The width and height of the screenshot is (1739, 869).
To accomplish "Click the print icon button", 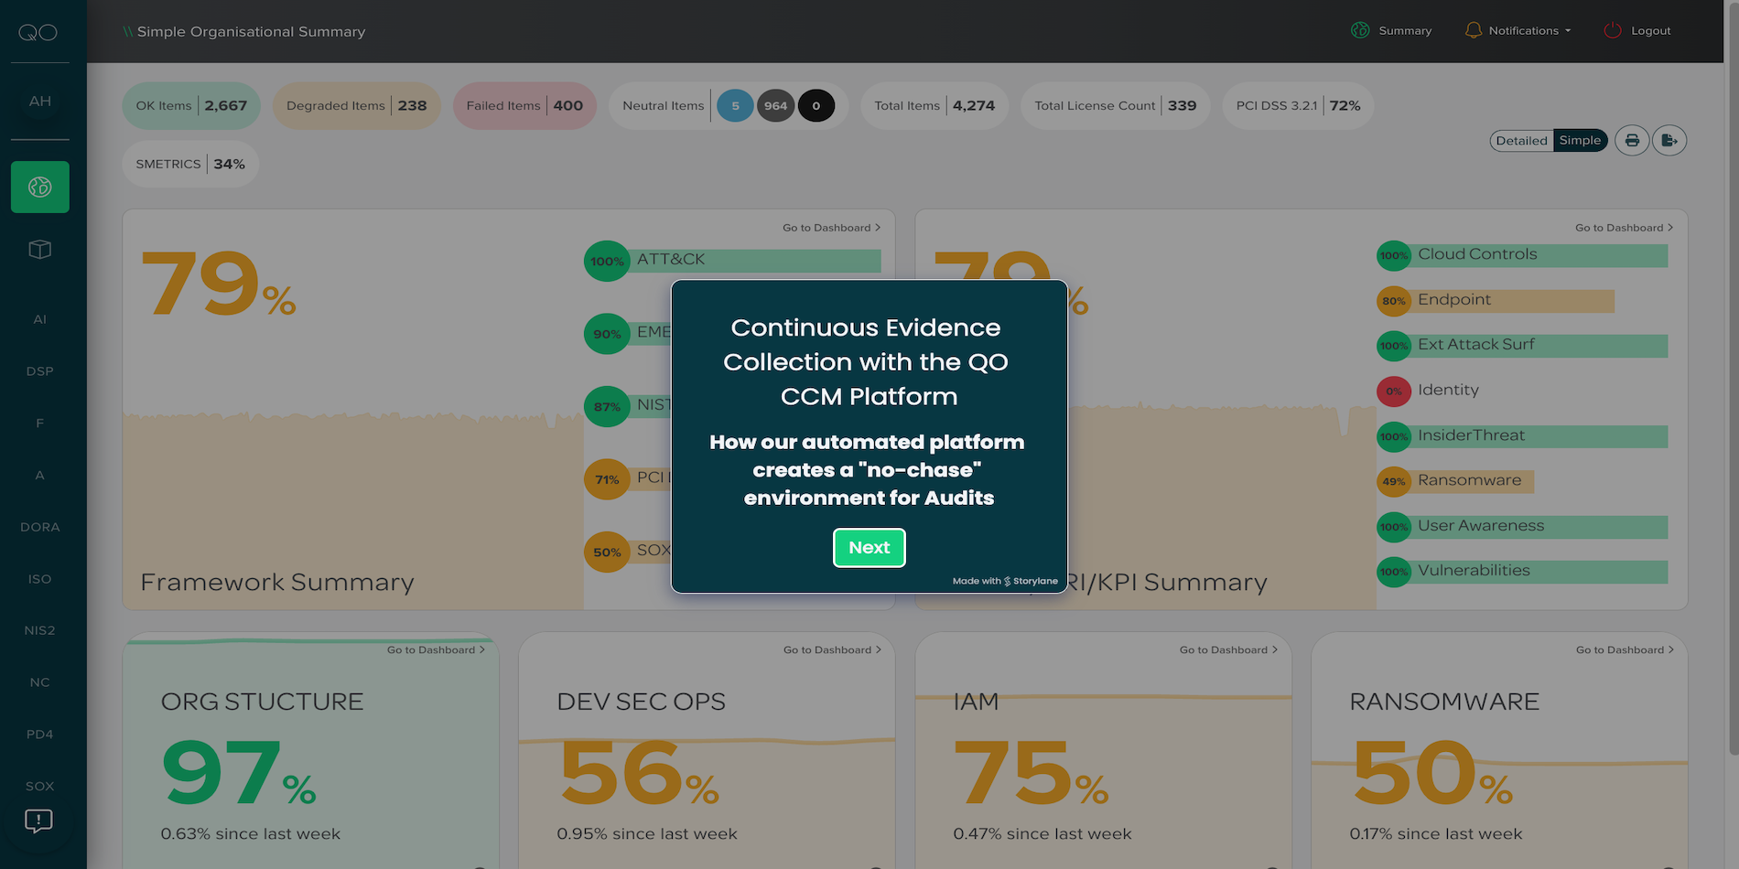I will pyautogui.click(x=1632, y=141).
